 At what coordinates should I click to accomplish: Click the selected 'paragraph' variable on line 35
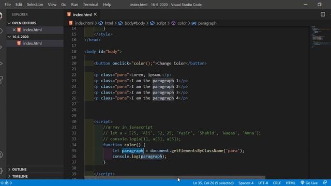(x=132, y=150)
